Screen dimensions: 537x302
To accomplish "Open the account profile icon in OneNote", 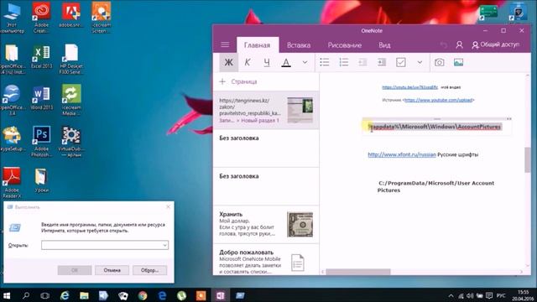I will (459, 44).
